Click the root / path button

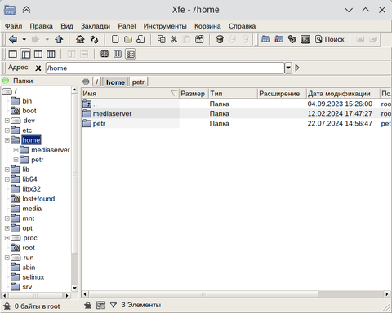[x=96, y=82]
